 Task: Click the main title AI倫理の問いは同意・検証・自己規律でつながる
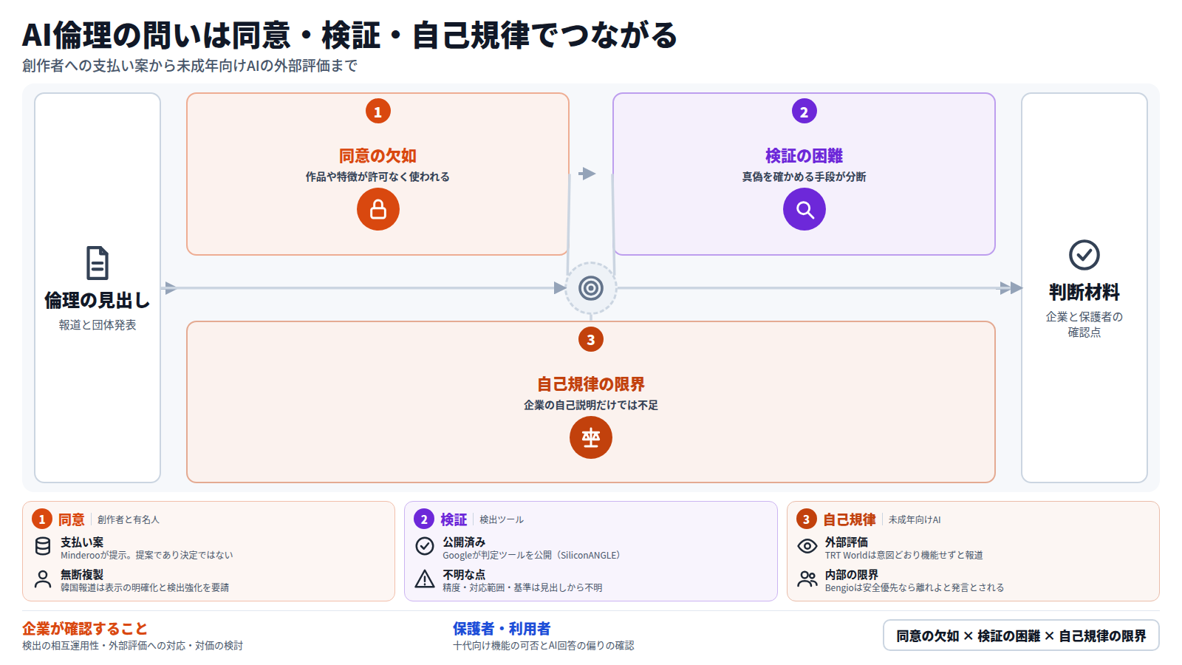click(x=349, y=35)
